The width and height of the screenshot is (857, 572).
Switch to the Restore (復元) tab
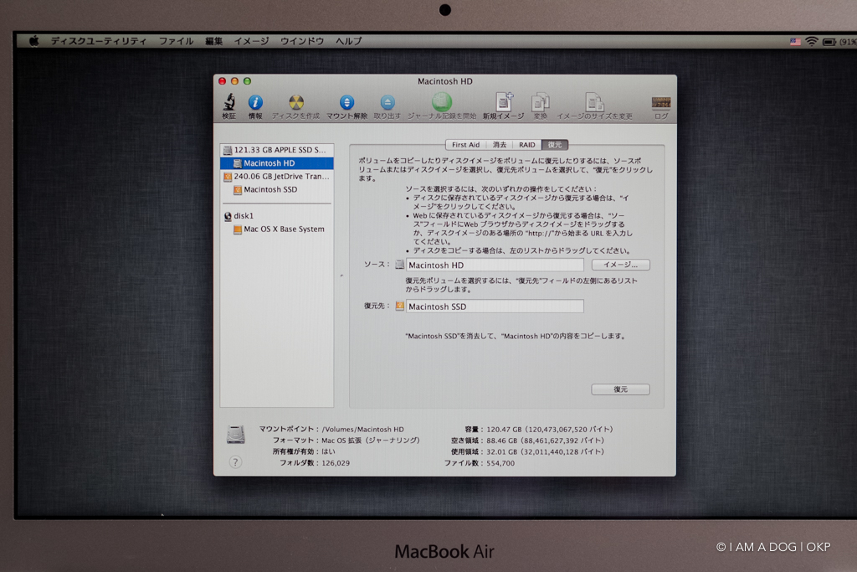click(555, 145)
